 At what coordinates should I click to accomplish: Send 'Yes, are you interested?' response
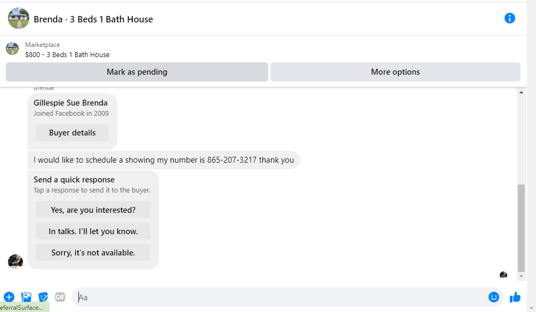point(93,210)
